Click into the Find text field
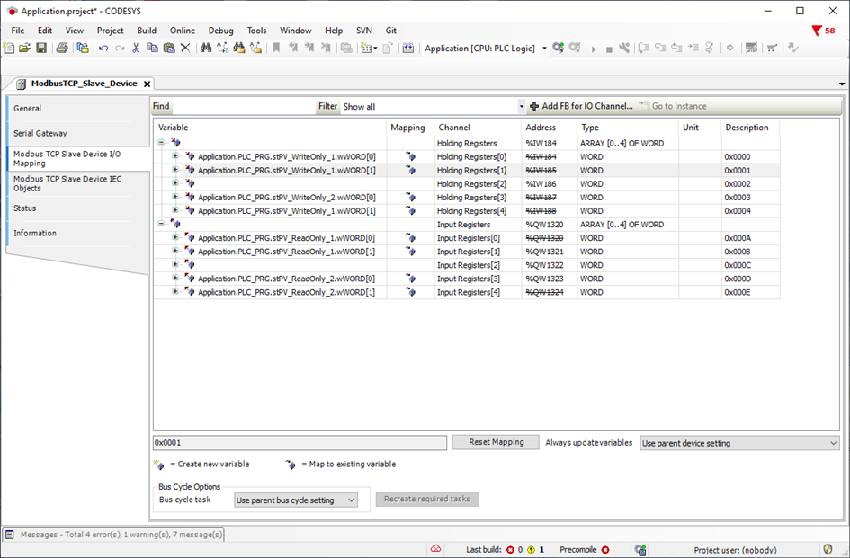The height and width of the screenshot is (558, 850). [x=243, y=106]
